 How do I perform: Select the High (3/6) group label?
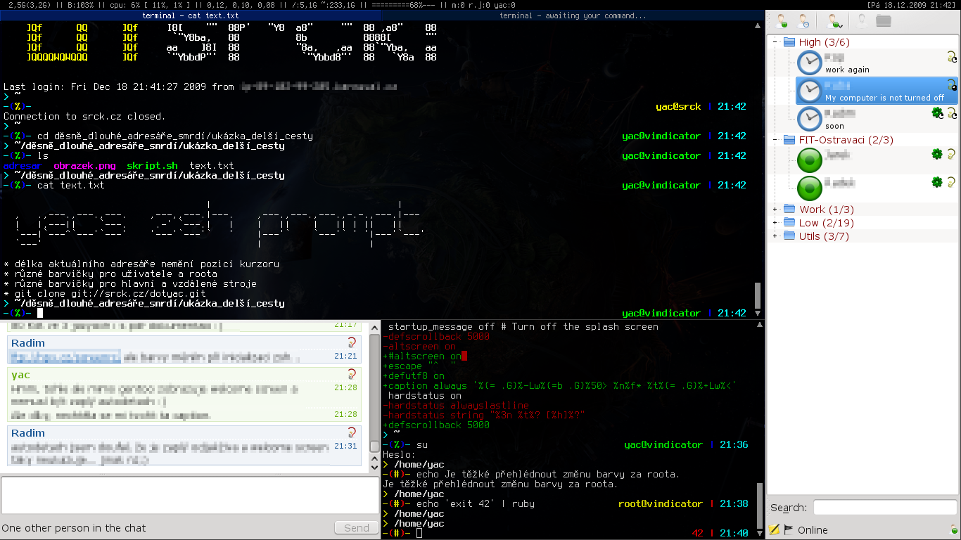(824, 42)
